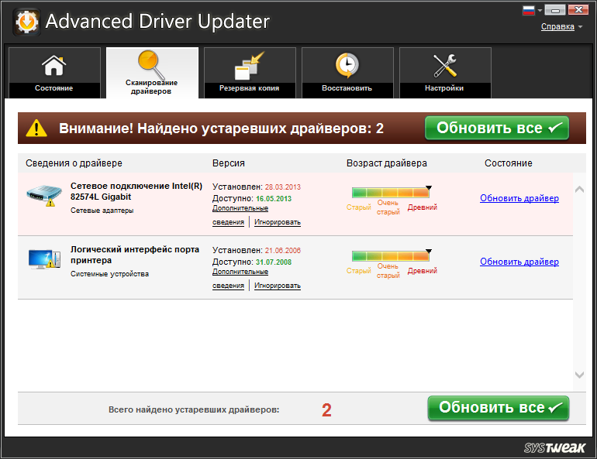
Task: Click the magnifying glass scan icon
Action: (151, 64)
